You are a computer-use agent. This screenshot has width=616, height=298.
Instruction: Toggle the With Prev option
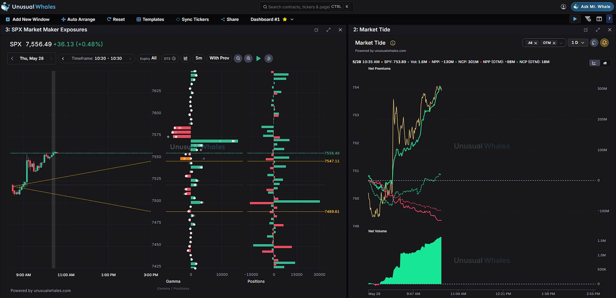point(219,58)
